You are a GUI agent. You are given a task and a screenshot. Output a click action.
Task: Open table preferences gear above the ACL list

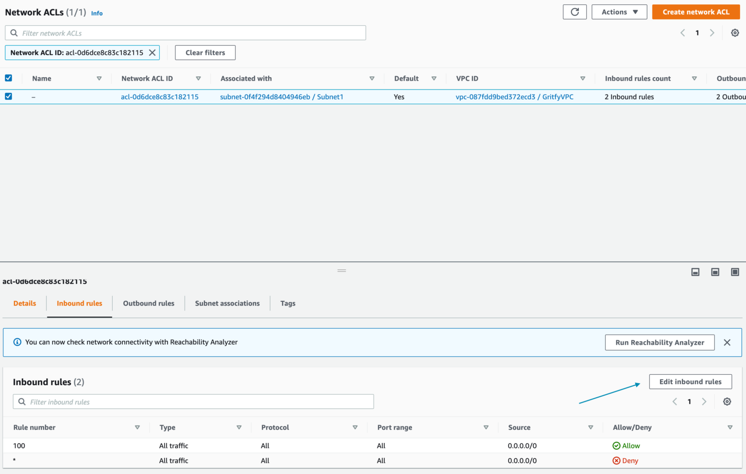735,33
